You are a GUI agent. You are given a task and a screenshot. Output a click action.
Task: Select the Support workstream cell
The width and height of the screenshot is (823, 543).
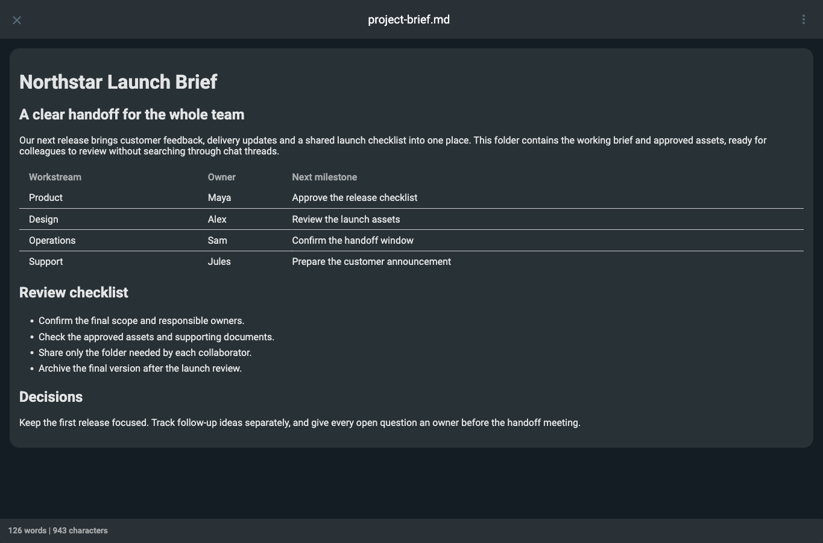[46, 262]
